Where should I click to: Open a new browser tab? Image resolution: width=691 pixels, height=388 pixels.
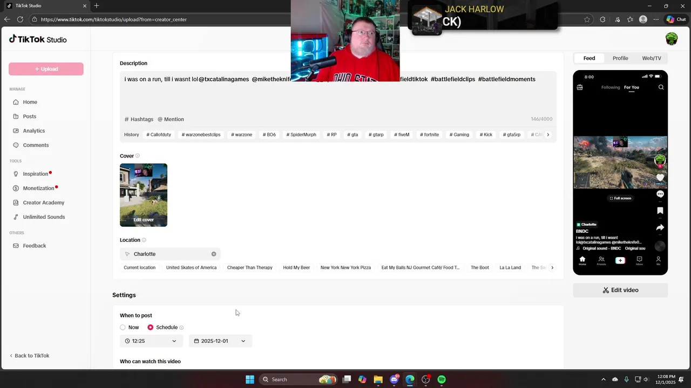click(x=97, y=6)
